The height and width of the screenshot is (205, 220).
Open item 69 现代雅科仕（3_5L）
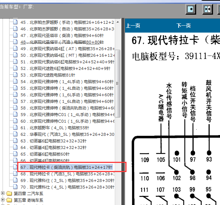pyautogui.click(x=67, y=180)
